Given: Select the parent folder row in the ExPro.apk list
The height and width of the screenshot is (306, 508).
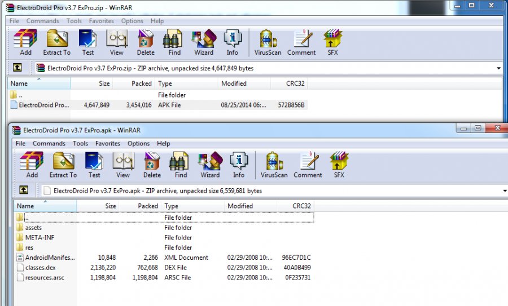Looking at the screenshot, I should 165,218.
